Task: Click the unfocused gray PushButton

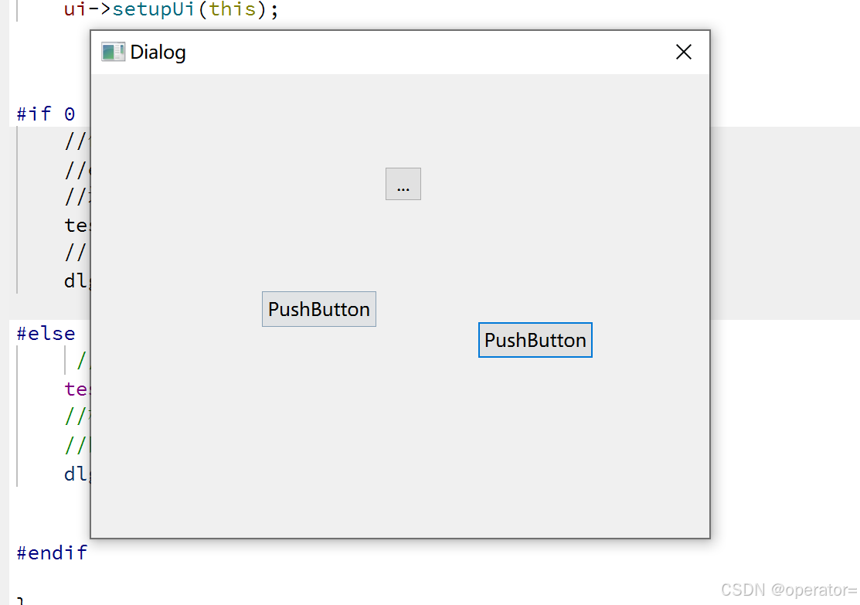Action: click(x=319, y=309)
